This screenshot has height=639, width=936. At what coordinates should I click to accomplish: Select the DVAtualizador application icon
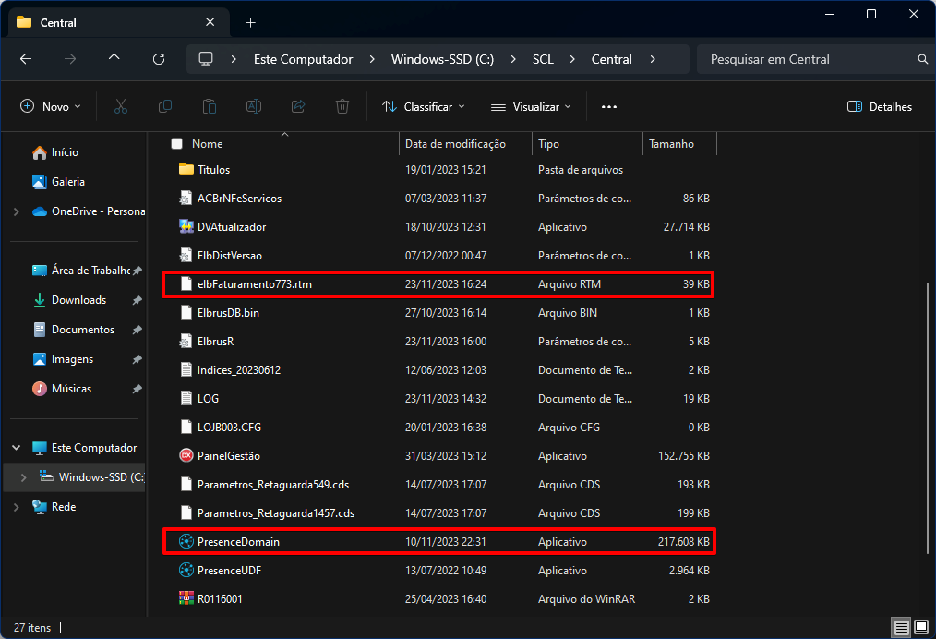(186, 227)
